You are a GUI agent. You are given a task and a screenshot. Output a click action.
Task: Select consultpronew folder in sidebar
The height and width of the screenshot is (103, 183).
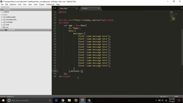click(11, 20)
